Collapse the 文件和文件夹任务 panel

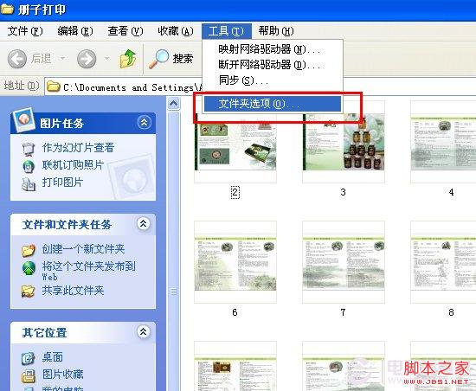pos(144,224)
